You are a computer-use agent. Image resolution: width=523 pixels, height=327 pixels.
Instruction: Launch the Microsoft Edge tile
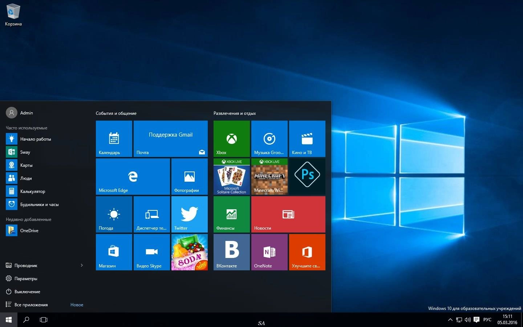click(133, 177)
